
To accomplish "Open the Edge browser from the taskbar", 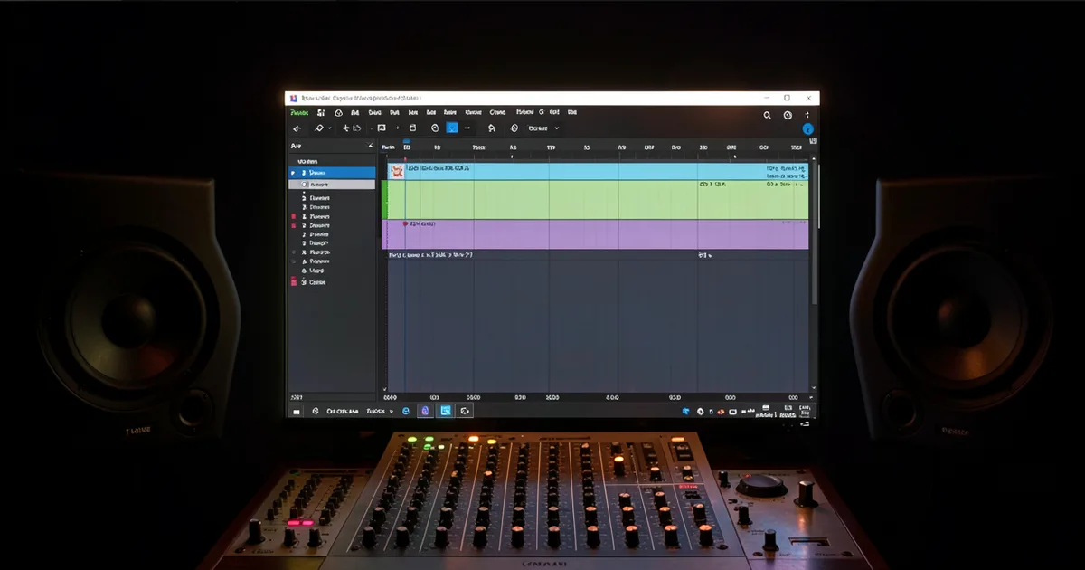I will coord(406,411).
